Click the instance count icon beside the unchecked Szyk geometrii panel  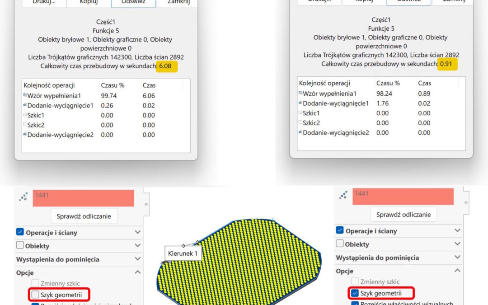[x=23, y=197]
